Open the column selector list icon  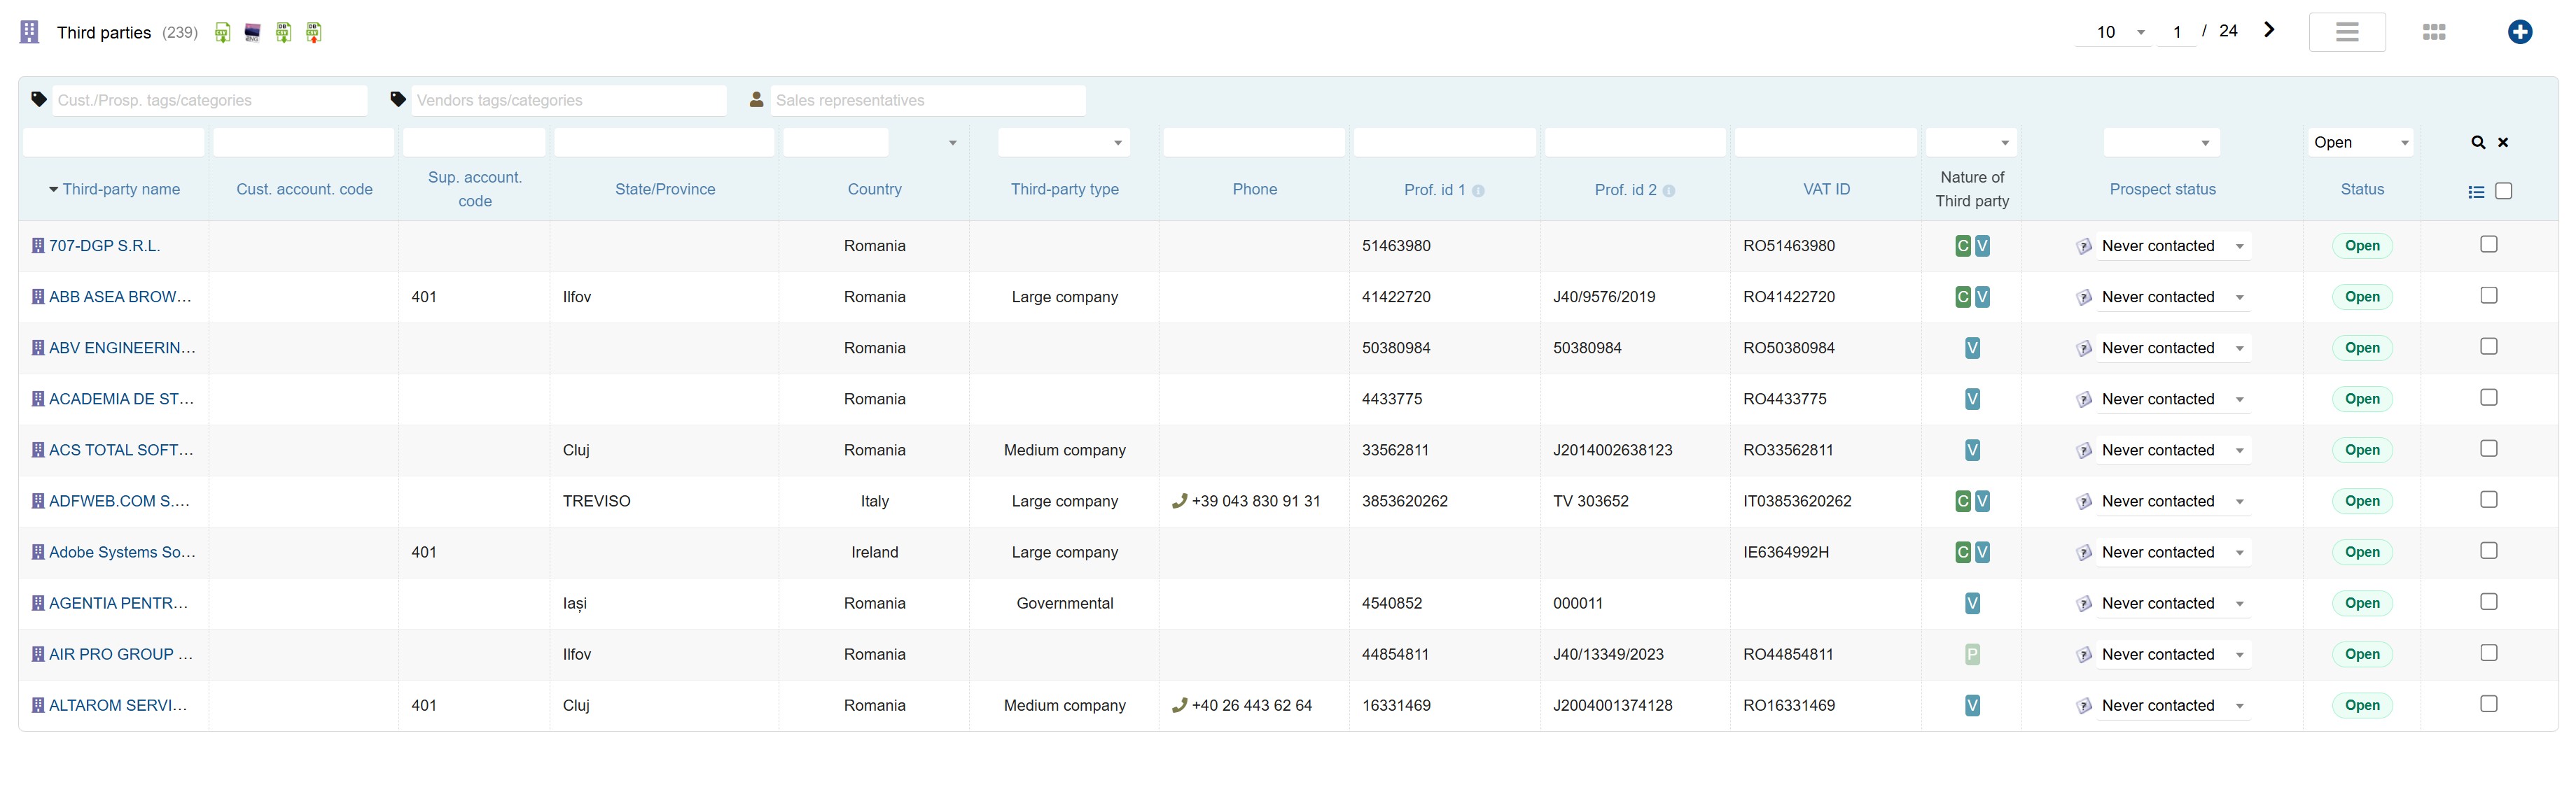[2476, 192]
